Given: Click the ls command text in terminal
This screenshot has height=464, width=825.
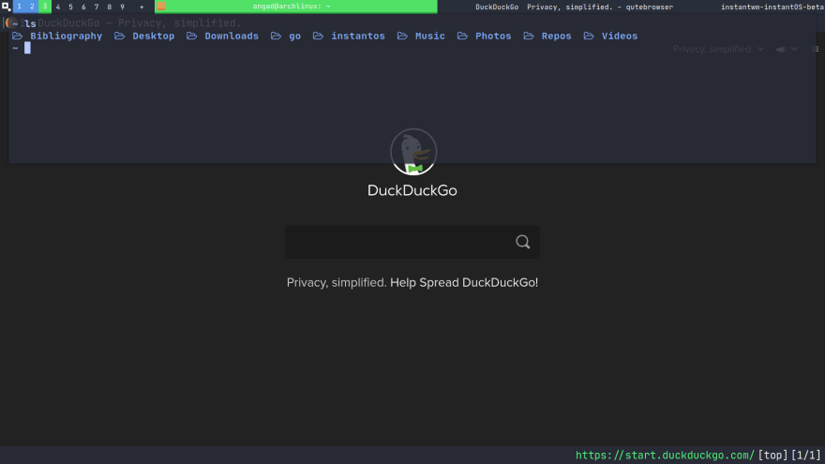Looking at the screenshot, I should click(x=30, y=23).
